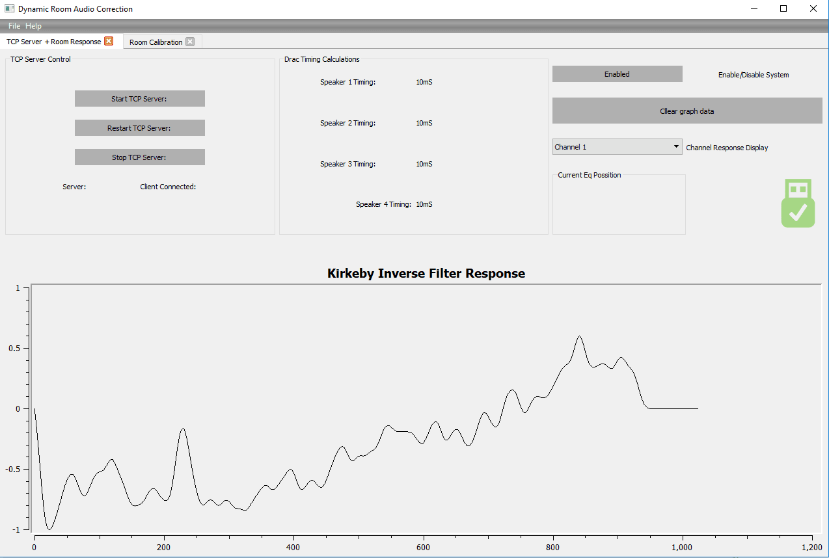Click the Cllear graph data button
The width and height of the screenshot is (829, 558).
pos(687,111)
